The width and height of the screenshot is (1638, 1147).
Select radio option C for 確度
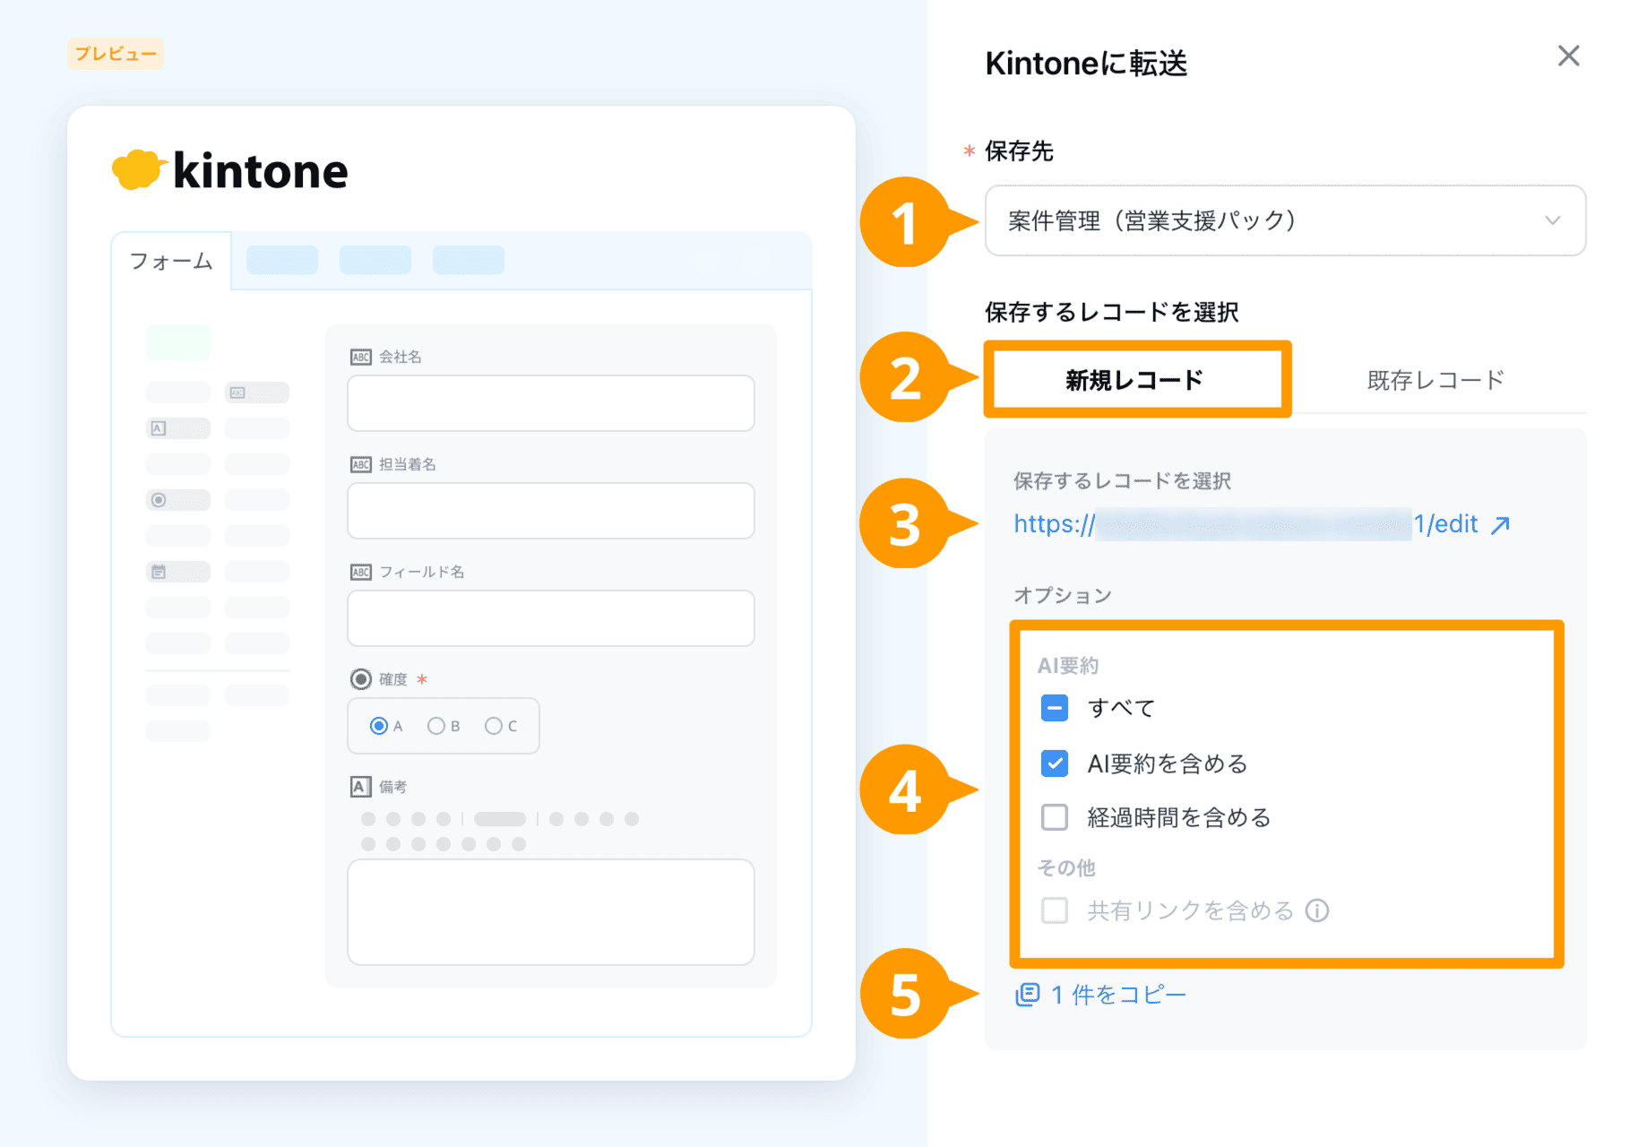[494, 726]
